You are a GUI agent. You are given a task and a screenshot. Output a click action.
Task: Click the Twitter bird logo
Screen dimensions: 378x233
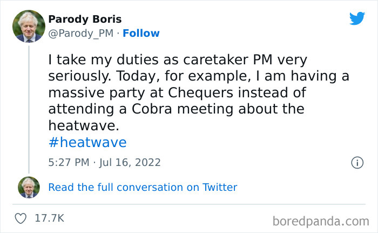[x=357, y=18]
